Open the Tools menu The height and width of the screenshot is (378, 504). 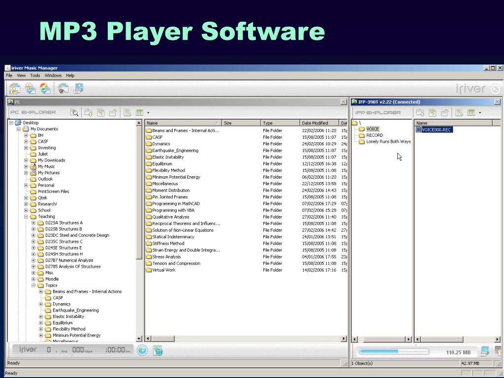click(x=35, y=75)
